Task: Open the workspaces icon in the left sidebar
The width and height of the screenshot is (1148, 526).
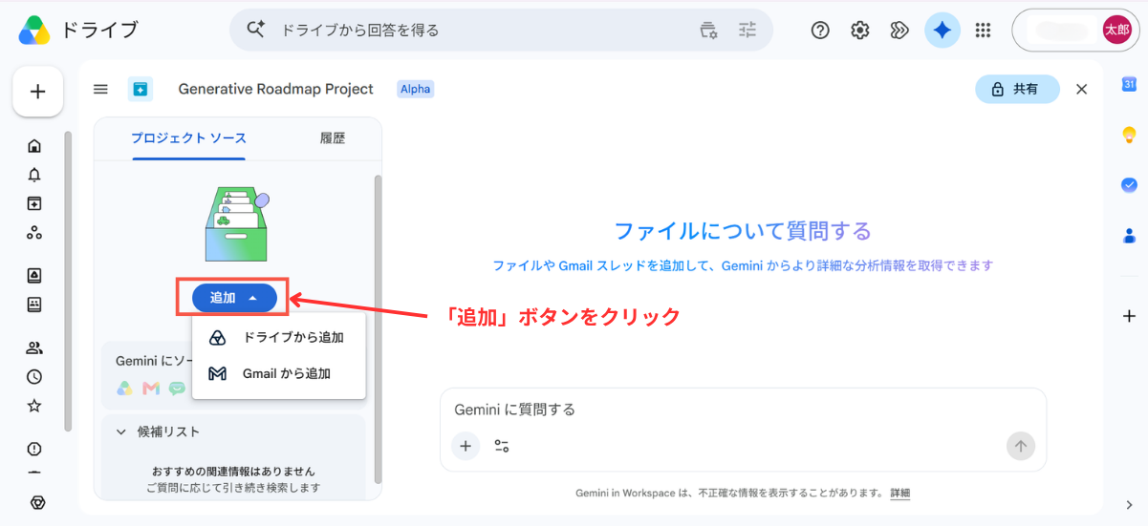Action: tap(34, 232)
